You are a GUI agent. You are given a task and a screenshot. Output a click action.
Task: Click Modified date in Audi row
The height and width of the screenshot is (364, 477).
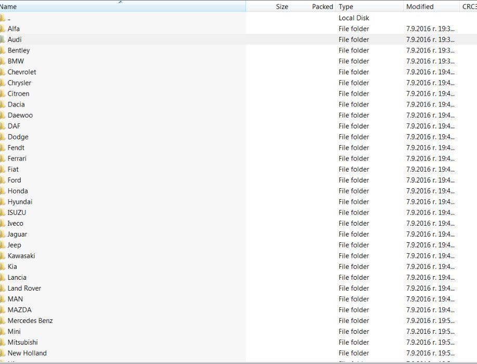(430, 40)
